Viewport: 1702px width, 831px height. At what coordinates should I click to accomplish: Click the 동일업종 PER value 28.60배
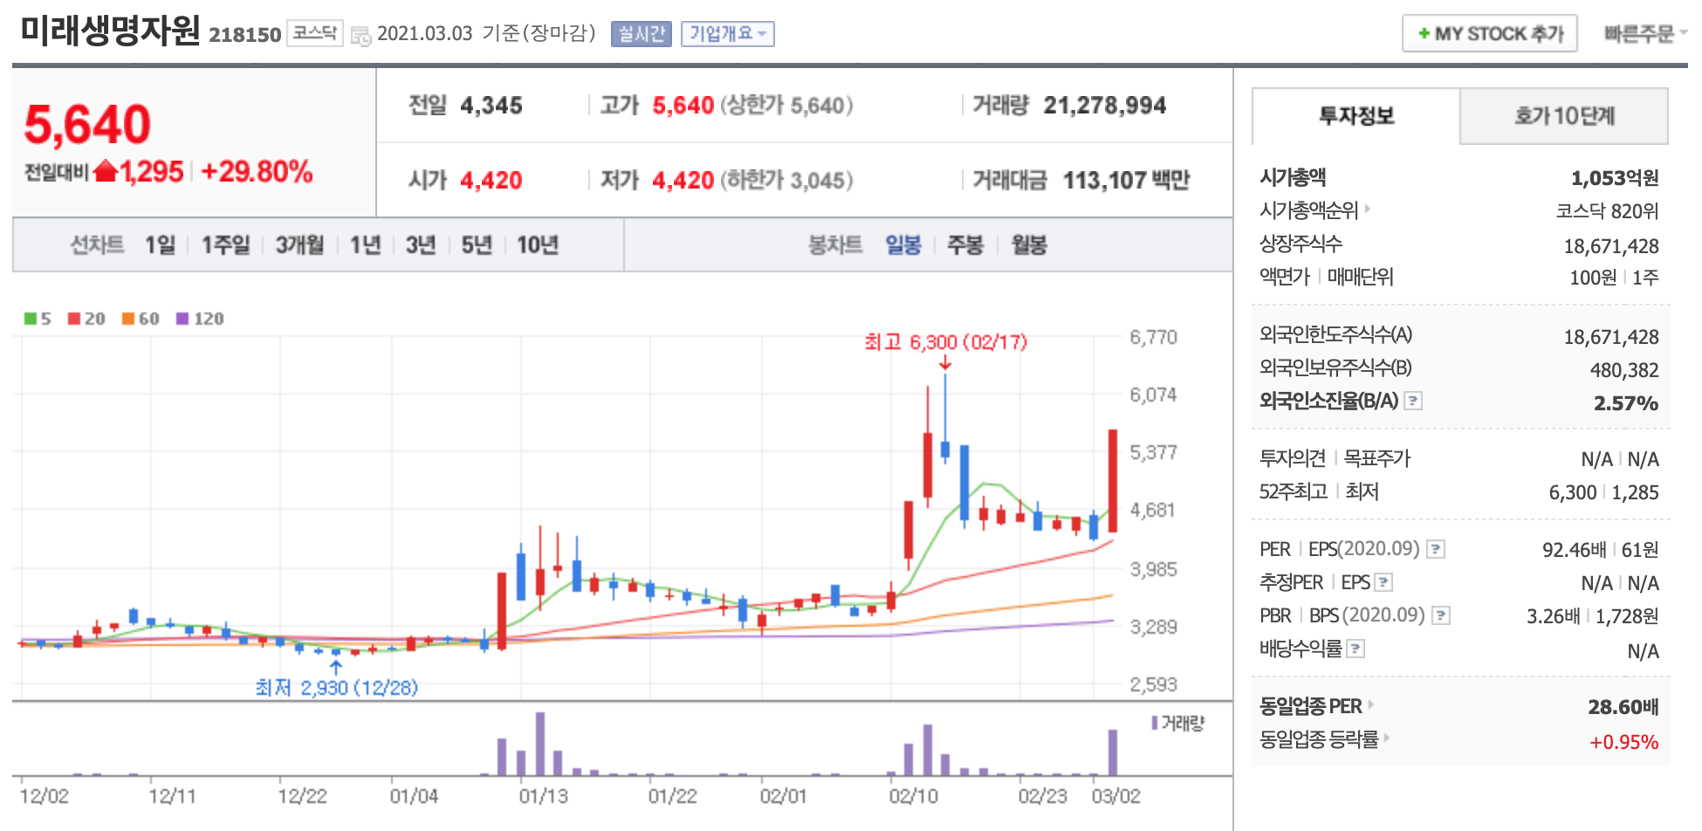click(x=1623, y=707)
